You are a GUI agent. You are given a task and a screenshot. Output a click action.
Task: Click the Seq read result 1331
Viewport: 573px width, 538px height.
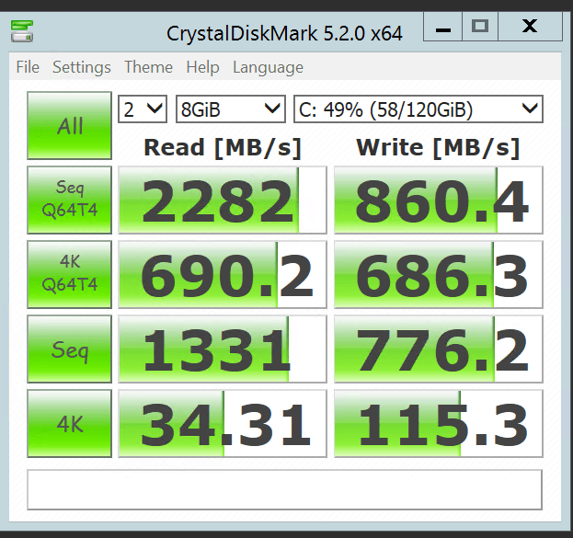223,349
